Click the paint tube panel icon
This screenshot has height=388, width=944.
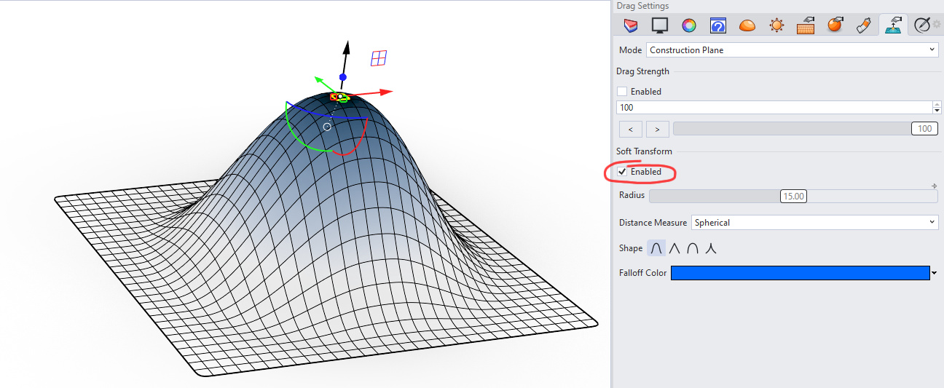click(x=863, y=25)
